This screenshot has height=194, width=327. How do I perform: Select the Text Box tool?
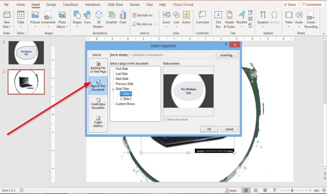pos(218,20)
